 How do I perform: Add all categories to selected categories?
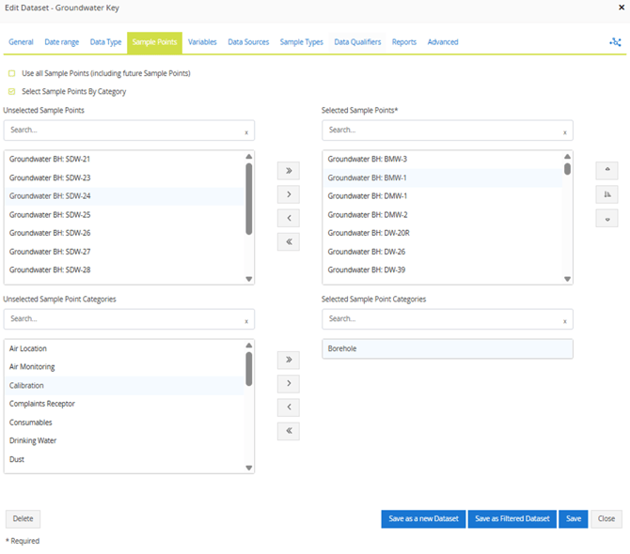[288, 360]
